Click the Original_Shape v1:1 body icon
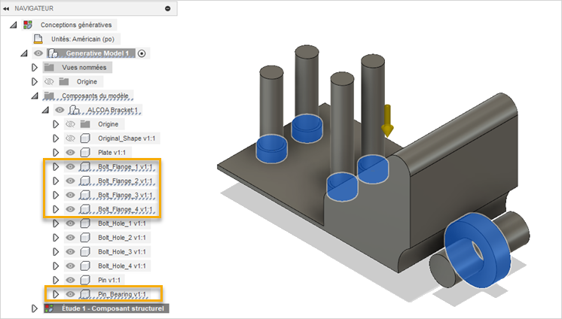Screen dimensions: 562x319 point(85,138)
